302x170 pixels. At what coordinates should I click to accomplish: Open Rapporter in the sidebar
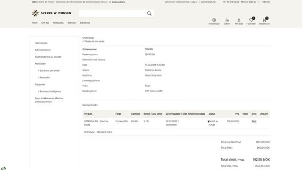(40, 85)
